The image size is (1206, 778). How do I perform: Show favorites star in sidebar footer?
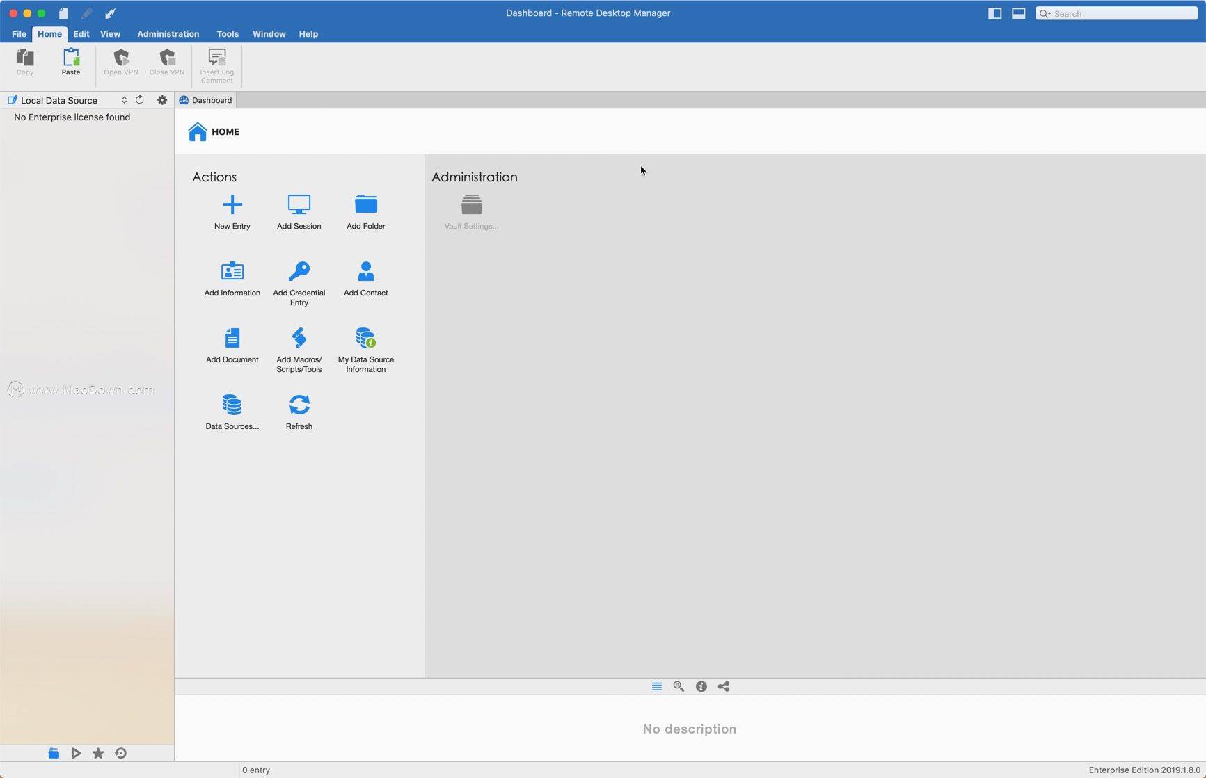98,753
